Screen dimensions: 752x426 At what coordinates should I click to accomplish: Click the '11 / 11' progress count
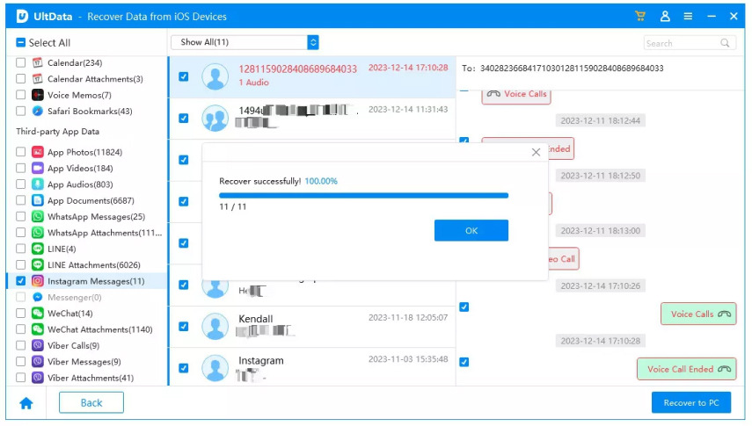pyautogui.click(x=232, y=207)
